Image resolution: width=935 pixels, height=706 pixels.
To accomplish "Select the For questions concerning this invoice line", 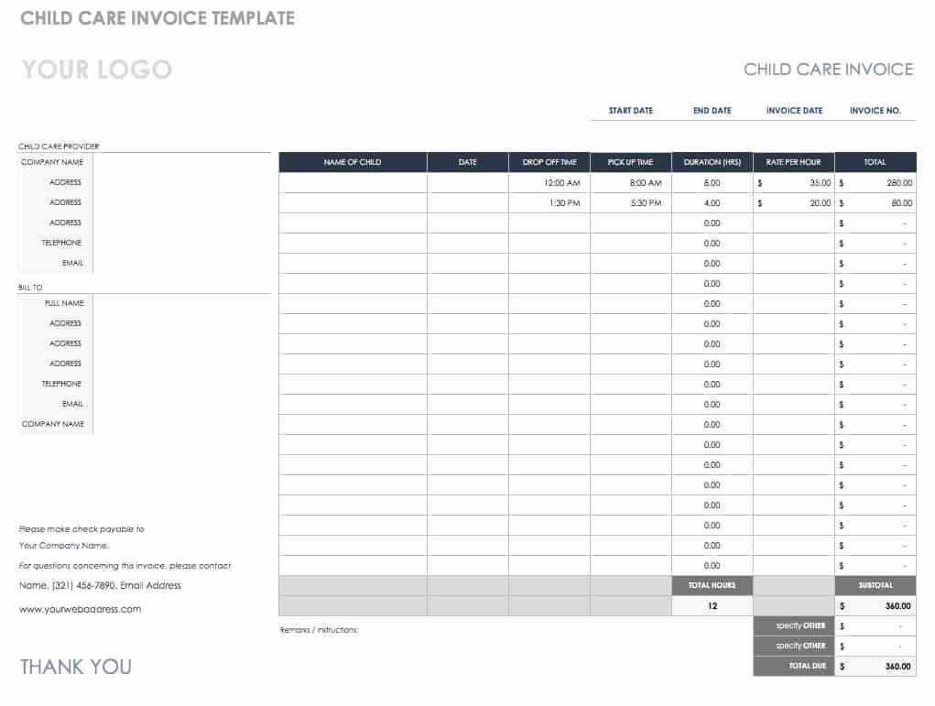I will point(125,565).
